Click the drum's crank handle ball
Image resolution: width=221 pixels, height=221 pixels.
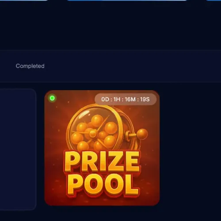142,134
